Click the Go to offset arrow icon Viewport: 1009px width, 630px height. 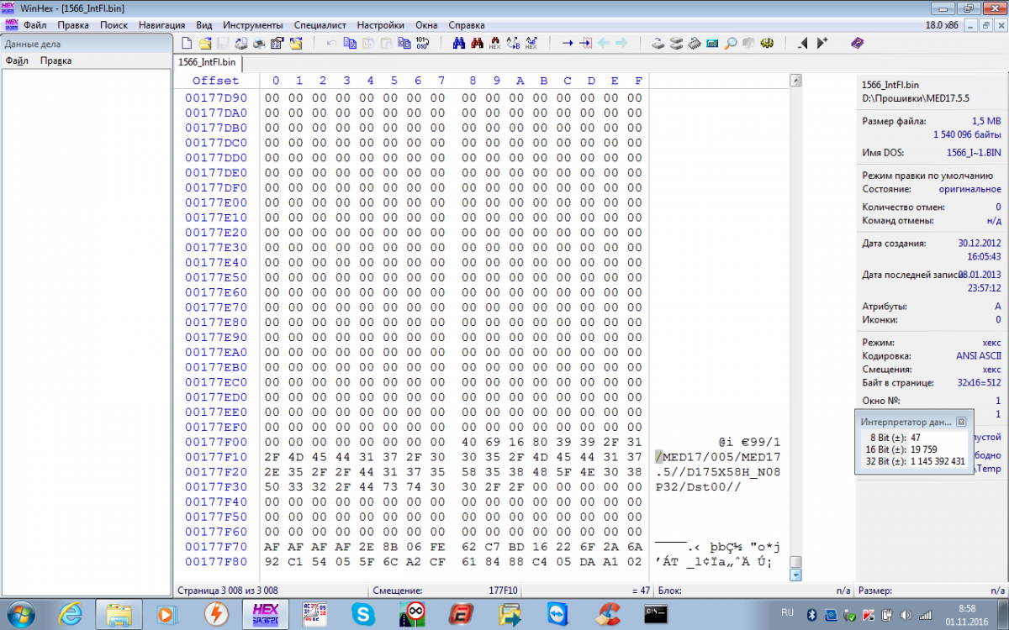(568, 43)
